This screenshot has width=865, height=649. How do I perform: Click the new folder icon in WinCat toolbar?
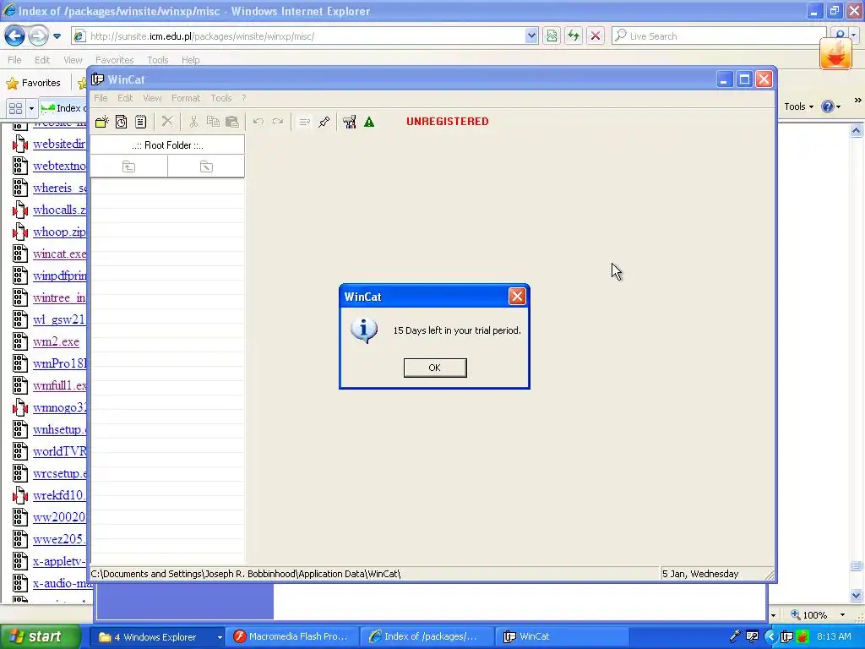(102, 122)
